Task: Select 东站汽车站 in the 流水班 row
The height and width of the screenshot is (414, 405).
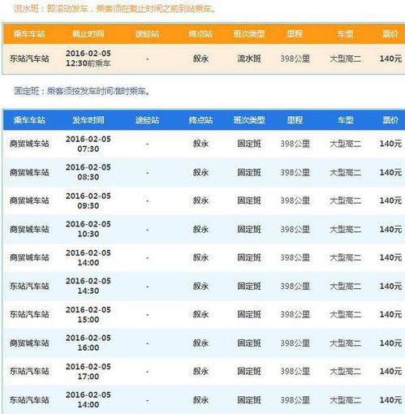Action: pyautogui.click(x=29, y=58)
